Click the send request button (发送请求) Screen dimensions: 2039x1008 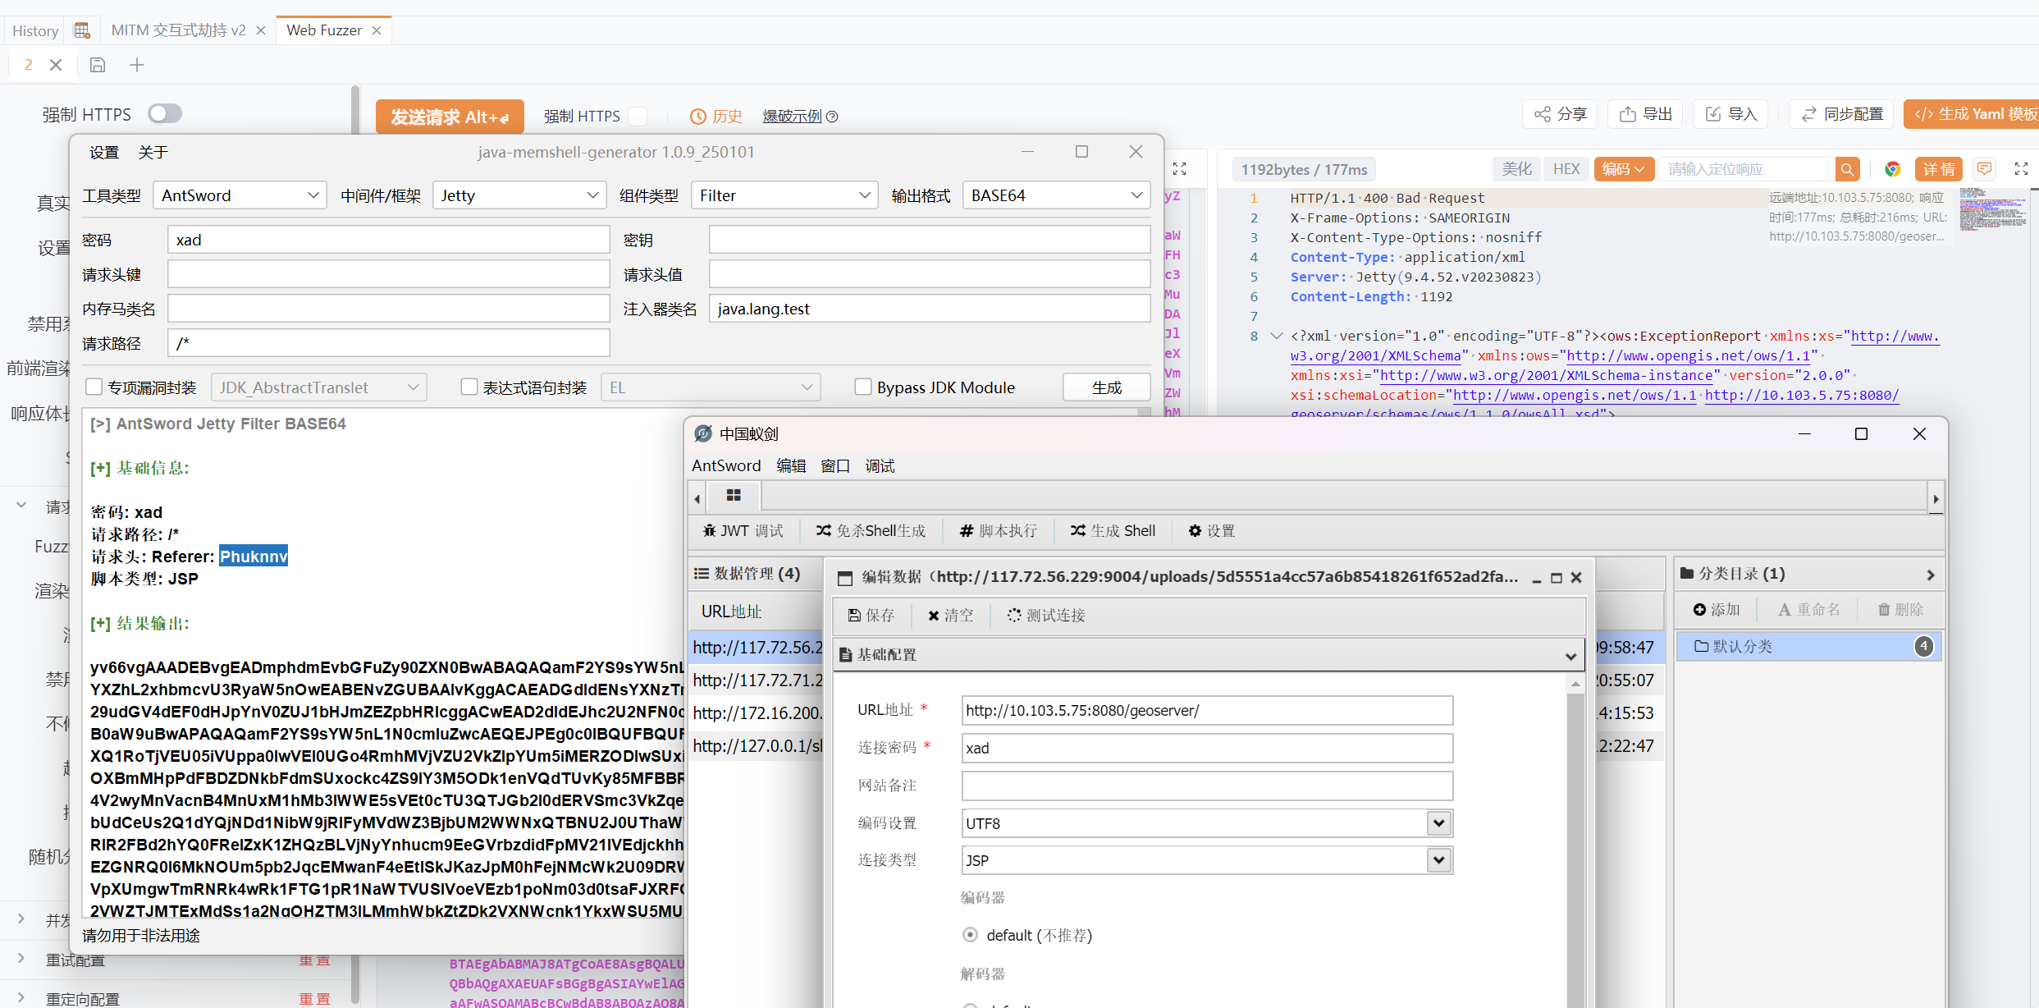tap(450, 117)
